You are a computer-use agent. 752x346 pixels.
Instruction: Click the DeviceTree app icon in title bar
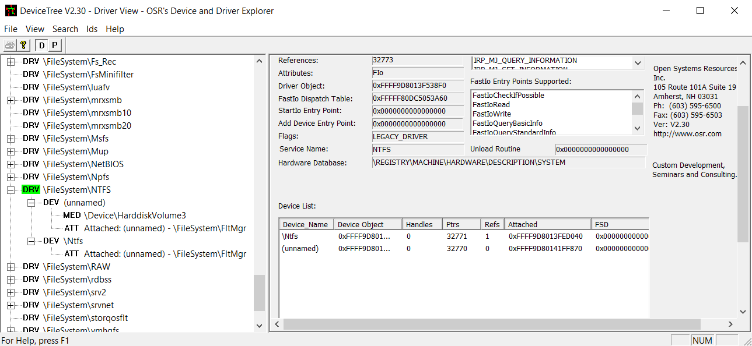coord(11,10)
